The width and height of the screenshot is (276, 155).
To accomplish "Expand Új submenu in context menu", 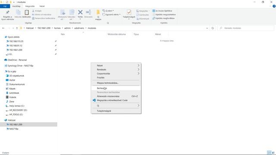I will tap(116, 105).
